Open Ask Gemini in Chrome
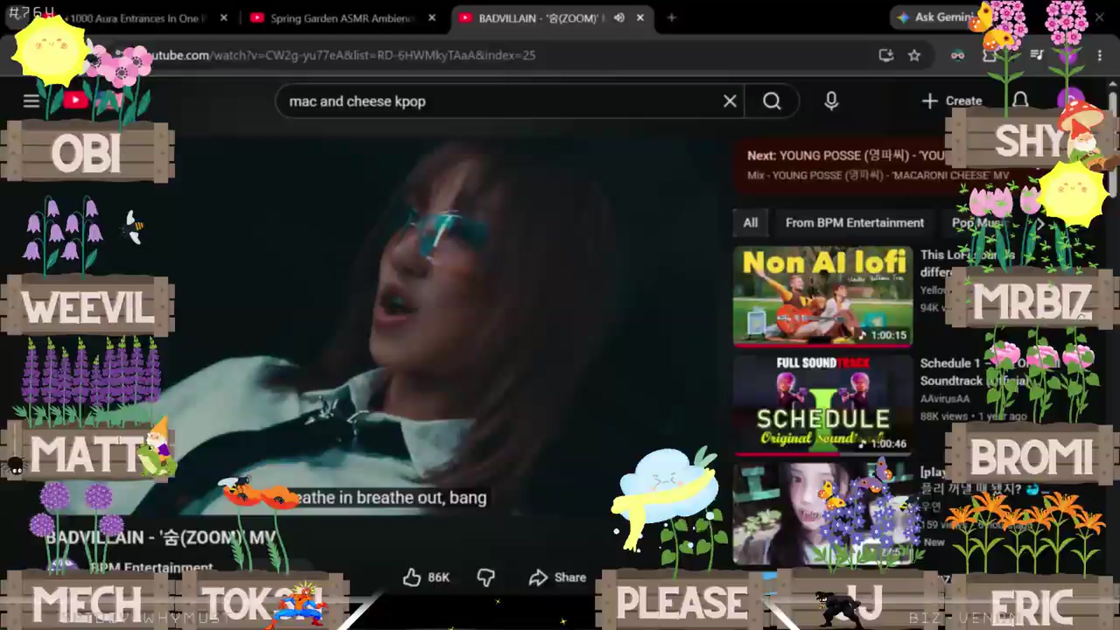1120x630 pixels. 936,17
